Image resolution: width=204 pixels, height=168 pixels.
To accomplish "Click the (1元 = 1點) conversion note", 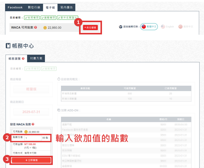I will tap(30, 148).
